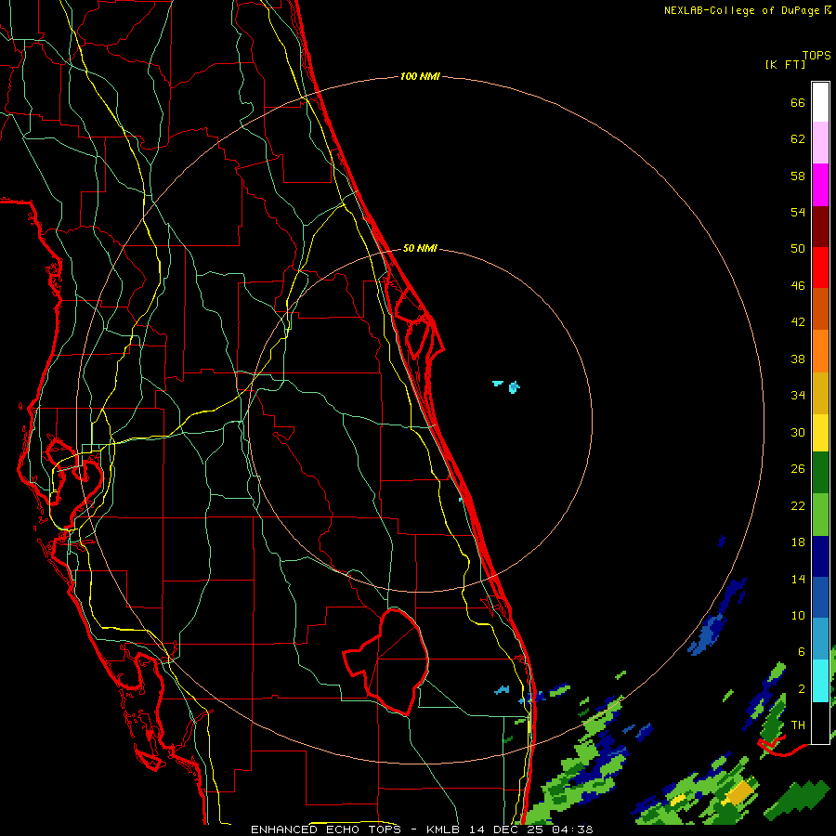836x836 pixels.
Task: Click the "22" legend value
Action: click(x=798, y=506)
